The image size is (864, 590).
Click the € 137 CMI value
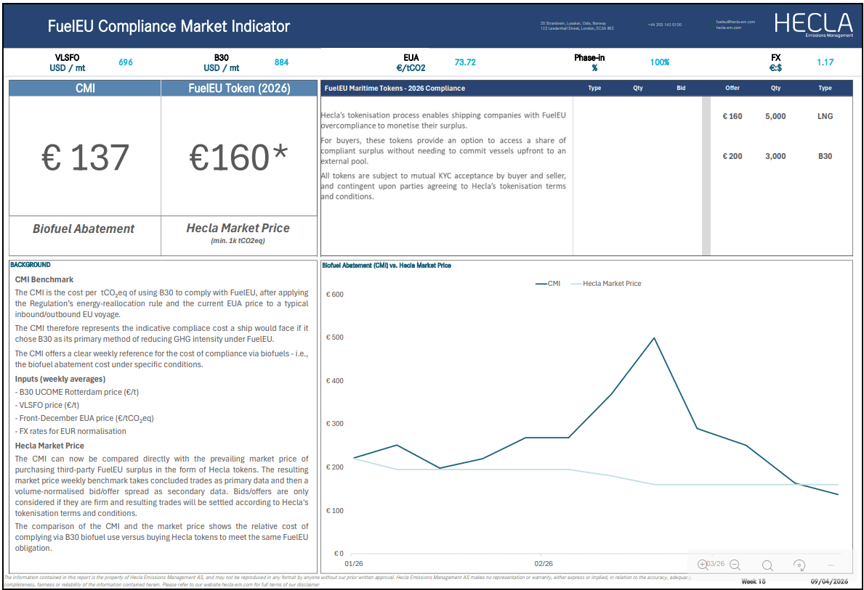(x=85, y=157)
